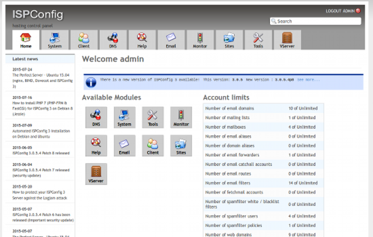This screenshot has height=237, width=373.
Task: Open 'ISPConfig 3.0.5.4 Patch 7 released' news
Action: tap(41, 173)
